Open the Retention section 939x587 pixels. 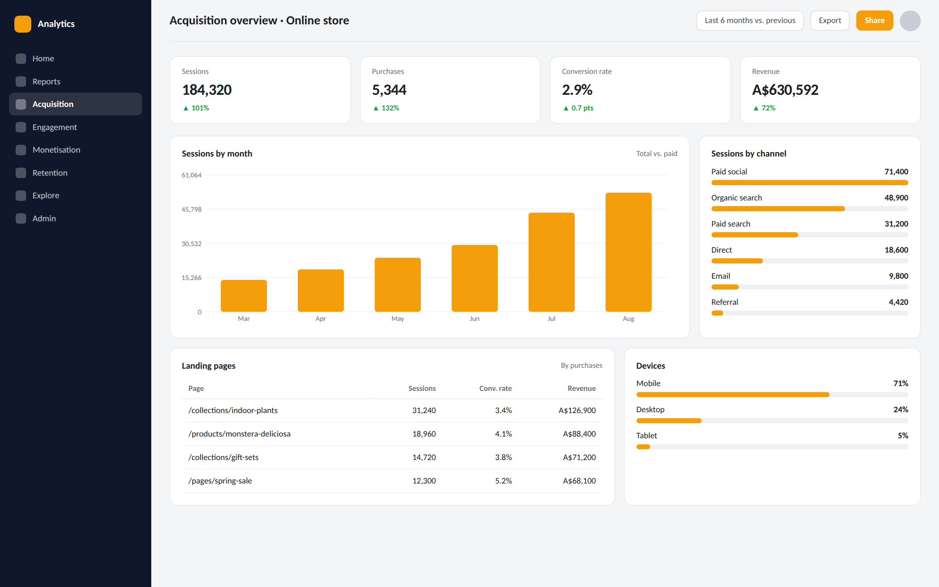point(76,173)
